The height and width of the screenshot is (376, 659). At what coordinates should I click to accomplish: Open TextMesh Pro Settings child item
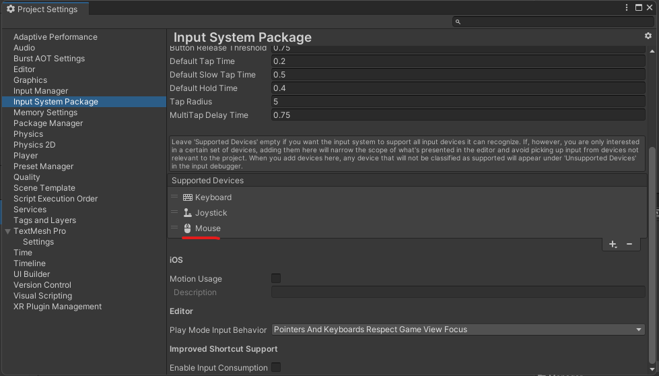tap(38, 242)
